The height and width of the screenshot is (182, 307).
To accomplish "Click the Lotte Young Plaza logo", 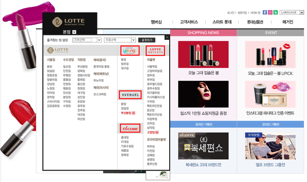I will [130, 51].
